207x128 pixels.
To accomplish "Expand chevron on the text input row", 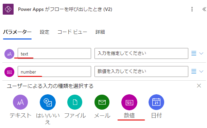I will (201, 53).
